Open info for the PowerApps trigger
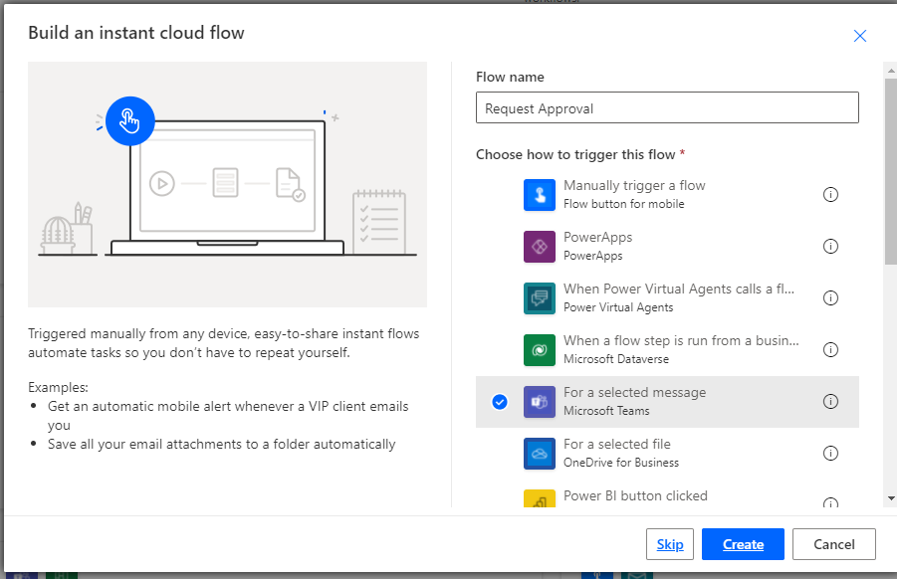Image resolution: width=897 pixels, height=579 pixels. click(x=830, y=246)
